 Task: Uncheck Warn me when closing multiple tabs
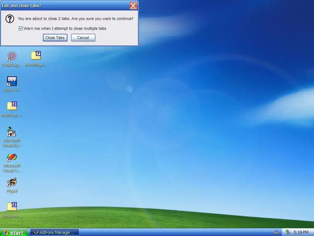(21, 29)
